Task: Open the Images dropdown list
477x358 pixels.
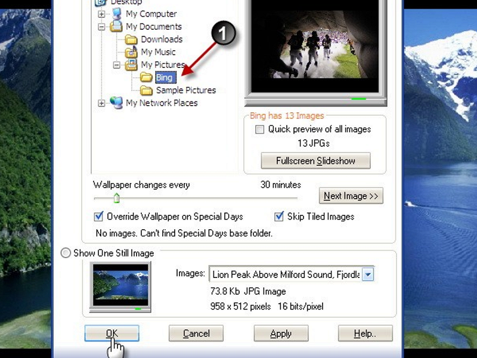Action: click(368, 274)
